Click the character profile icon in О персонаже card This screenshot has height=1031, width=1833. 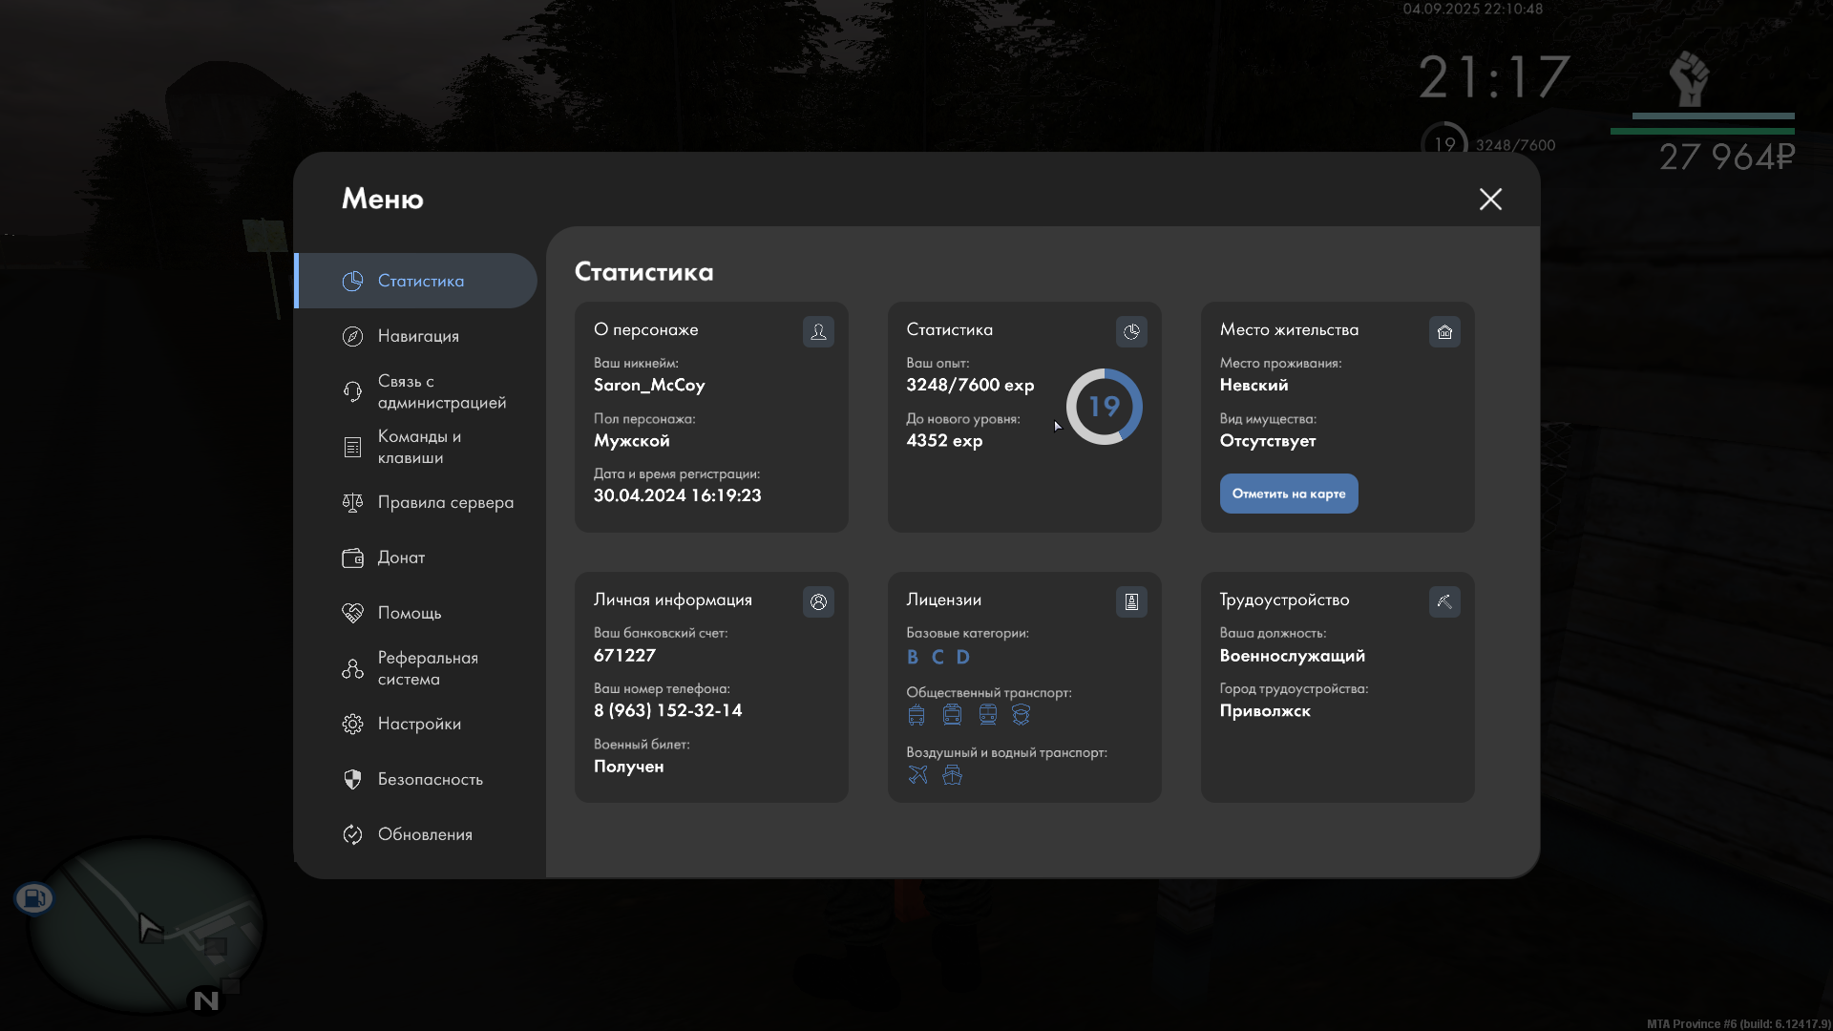[818, 331]
